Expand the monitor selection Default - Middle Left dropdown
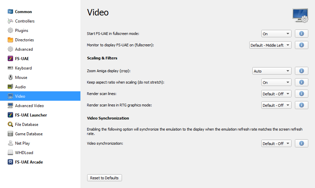 tap(270, 45)
